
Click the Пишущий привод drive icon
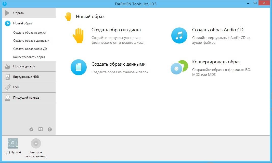[8, 98]
